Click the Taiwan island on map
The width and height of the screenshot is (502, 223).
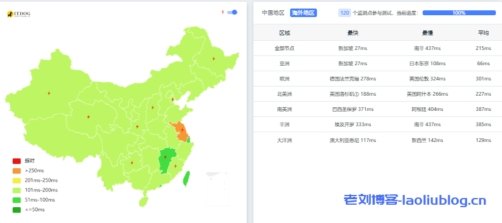pos(186,179)
